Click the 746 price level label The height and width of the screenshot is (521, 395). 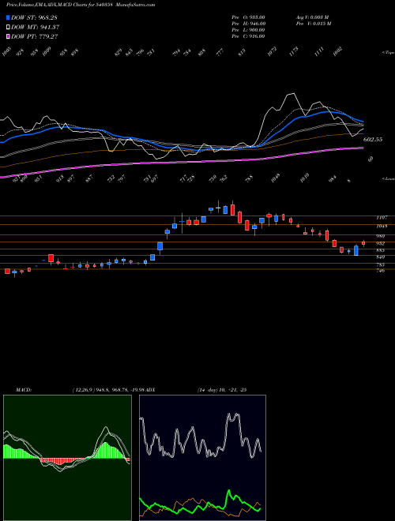pyautogui.click(x=380, y=271)
